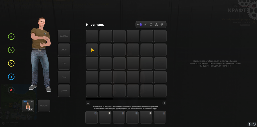Click the 100% label on character thumbnail
Viewport: 257px width, 127px height.
25,101
